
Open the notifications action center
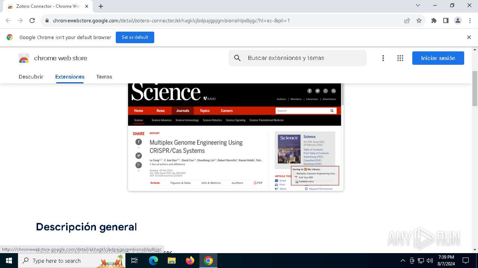(x=466, y=261)
